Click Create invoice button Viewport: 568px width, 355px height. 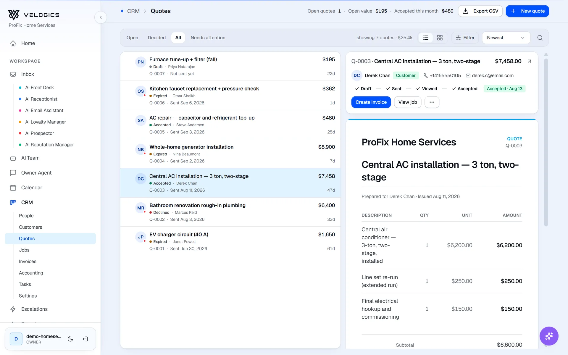pos(371,102)
